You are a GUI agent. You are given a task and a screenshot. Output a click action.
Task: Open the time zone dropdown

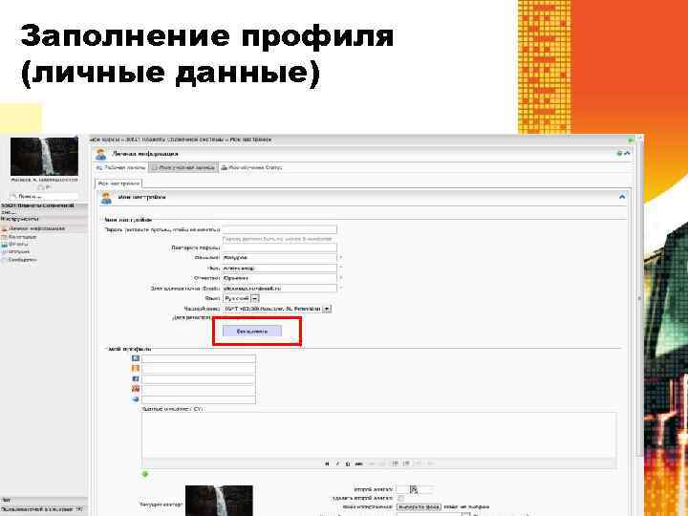pyautogui.click(x=277, y=309)
